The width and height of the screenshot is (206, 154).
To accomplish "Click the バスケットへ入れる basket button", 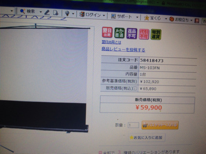I will pos(160,125).
